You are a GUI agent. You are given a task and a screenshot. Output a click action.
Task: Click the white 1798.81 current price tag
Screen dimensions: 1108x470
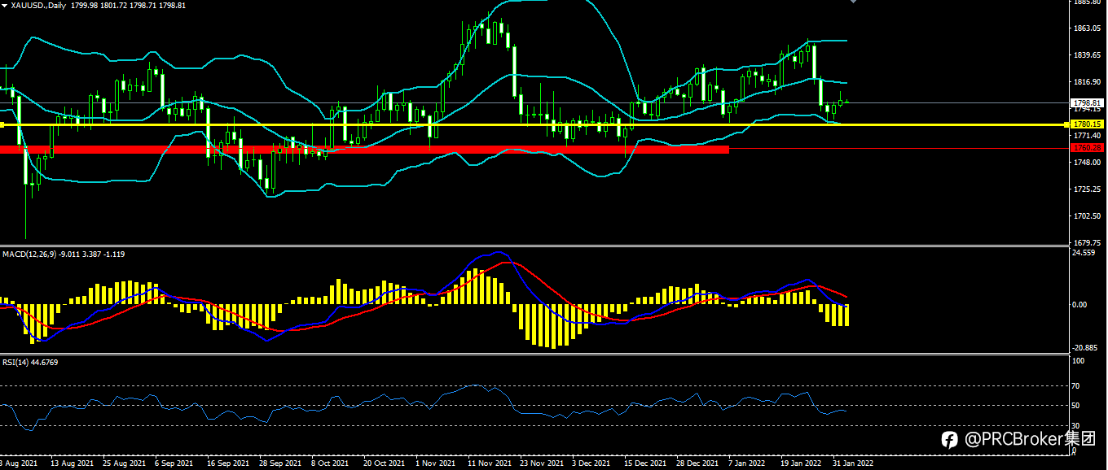1087,102
